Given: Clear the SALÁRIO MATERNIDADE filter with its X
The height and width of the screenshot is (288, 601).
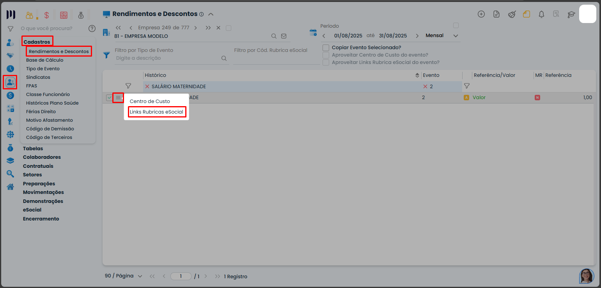Looking at the screenshot, I should coord(147,86).
